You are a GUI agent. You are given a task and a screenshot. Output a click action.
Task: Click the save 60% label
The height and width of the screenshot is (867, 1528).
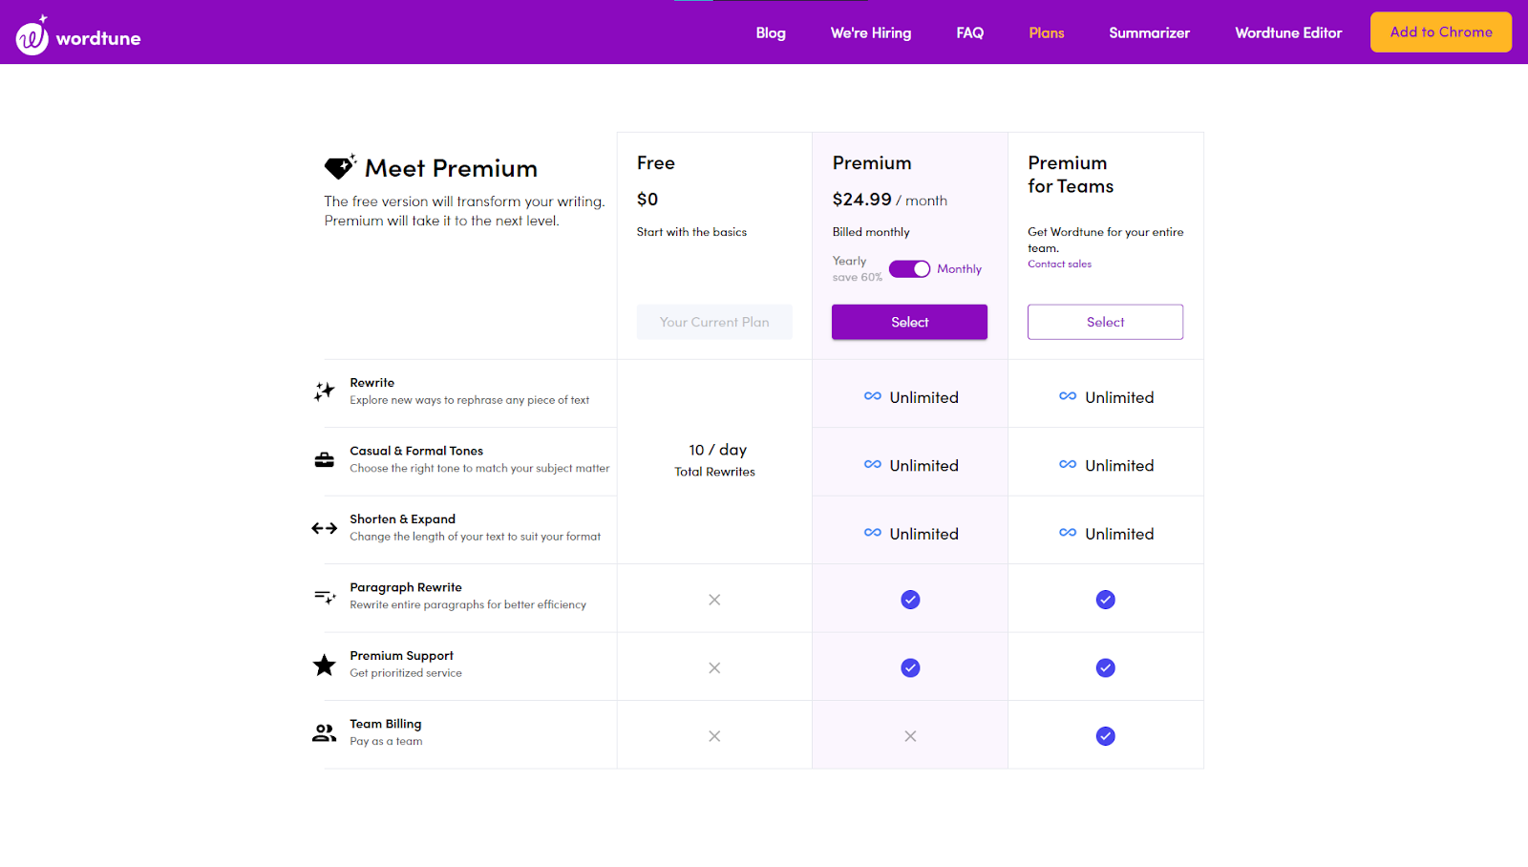pos(858,278)
